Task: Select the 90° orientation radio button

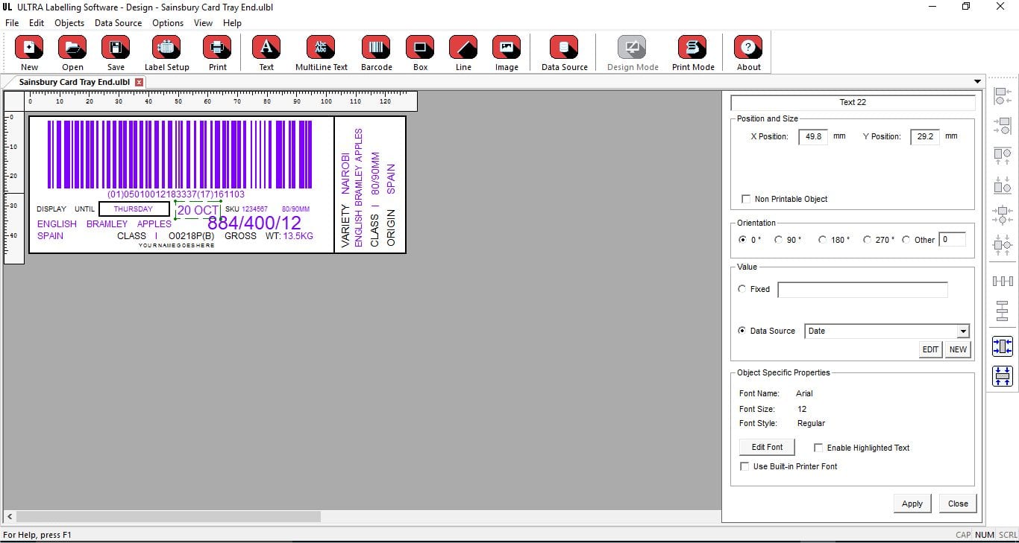Action: (x=779, y=240)
